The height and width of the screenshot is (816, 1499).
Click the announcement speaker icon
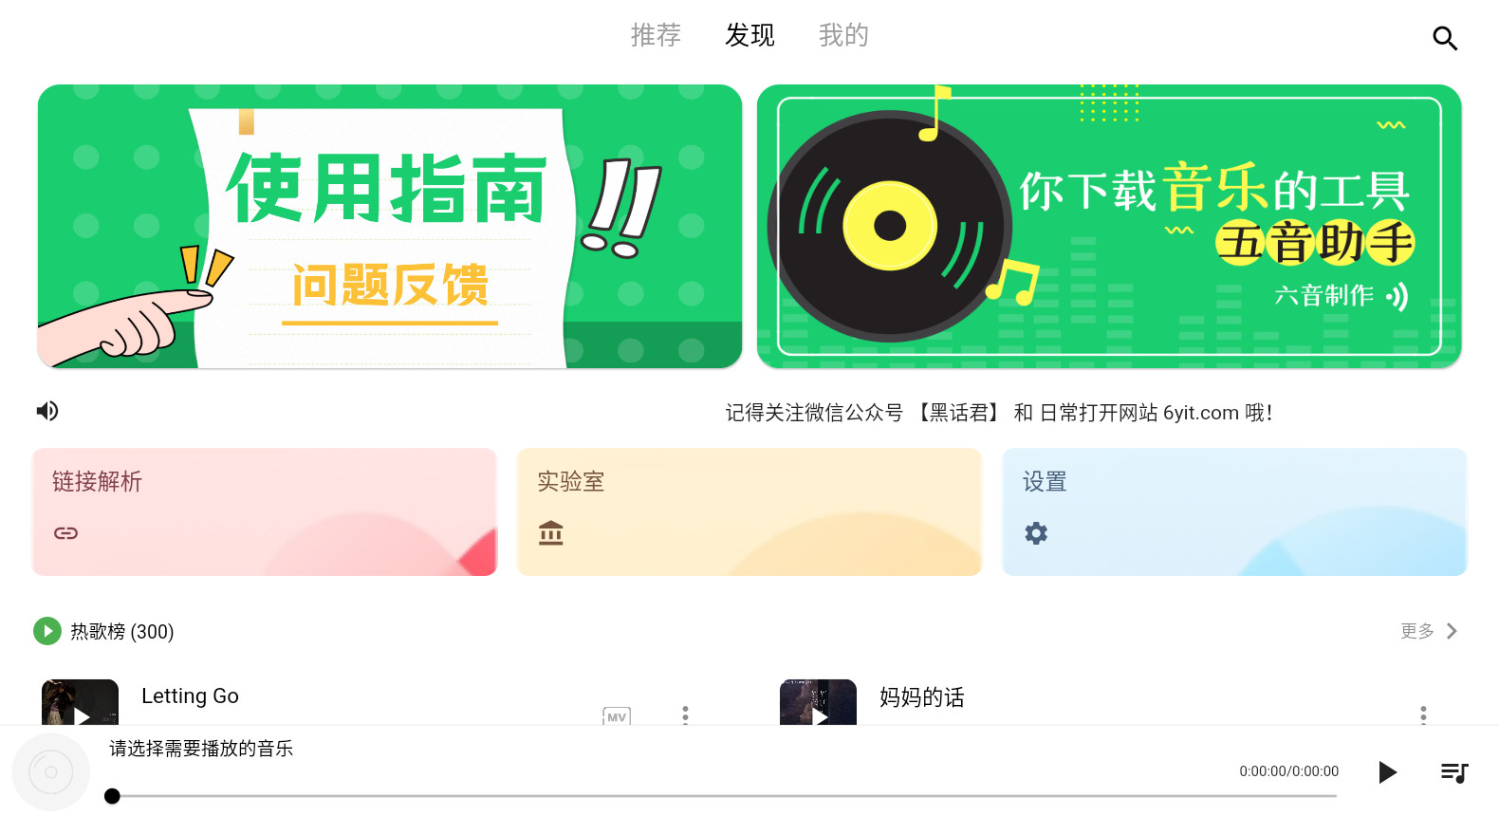point(47,411)
